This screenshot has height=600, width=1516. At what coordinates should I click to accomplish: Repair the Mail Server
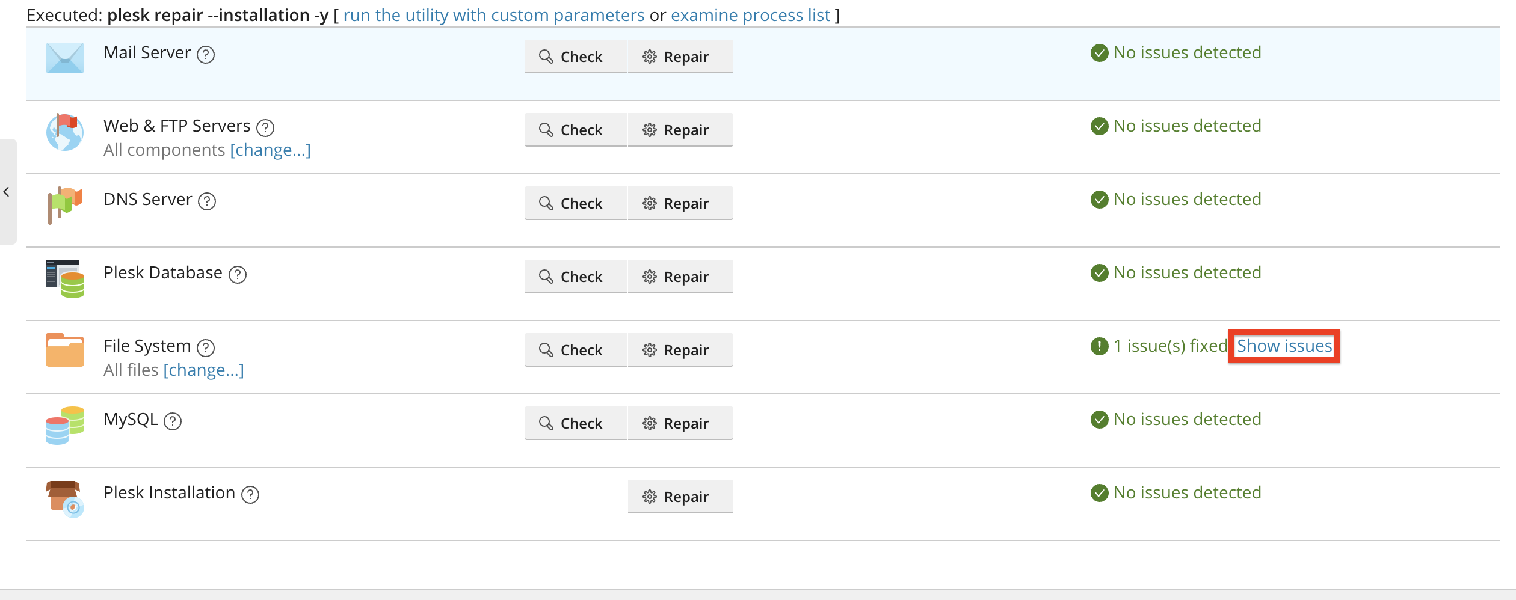(x=680, y=57)
